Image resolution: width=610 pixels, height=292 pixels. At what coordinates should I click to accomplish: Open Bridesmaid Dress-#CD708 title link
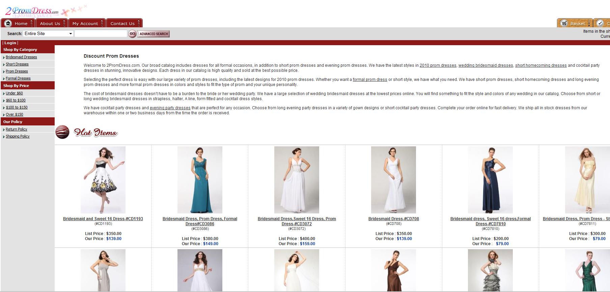click(x=393, y=219)
